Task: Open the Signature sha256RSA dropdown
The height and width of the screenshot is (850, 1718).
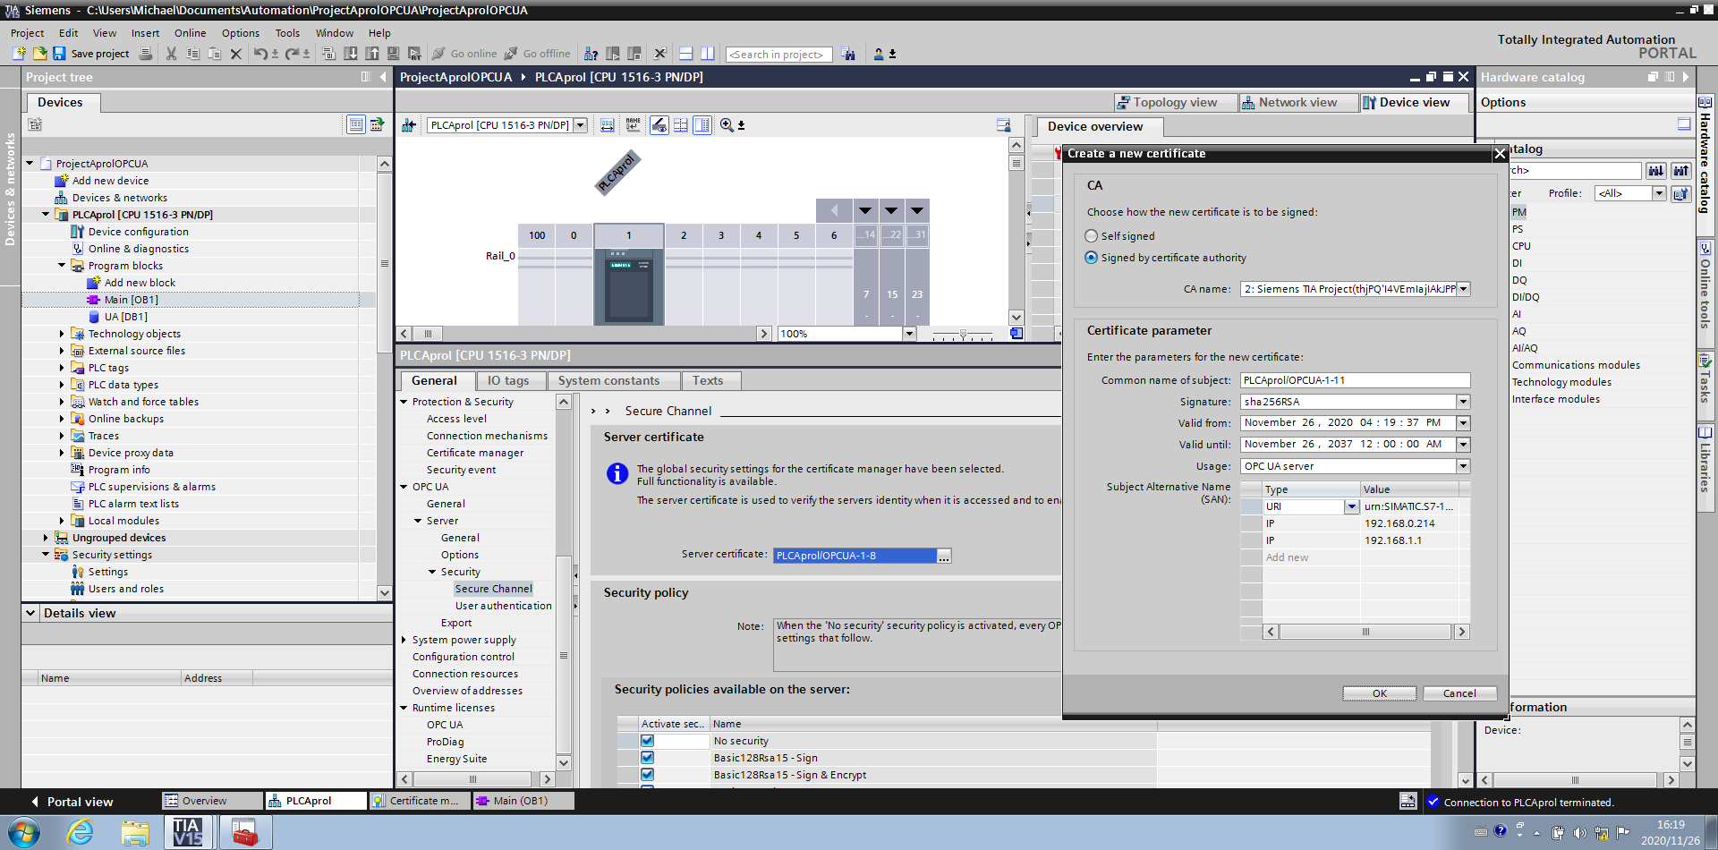Action: 1463,402
